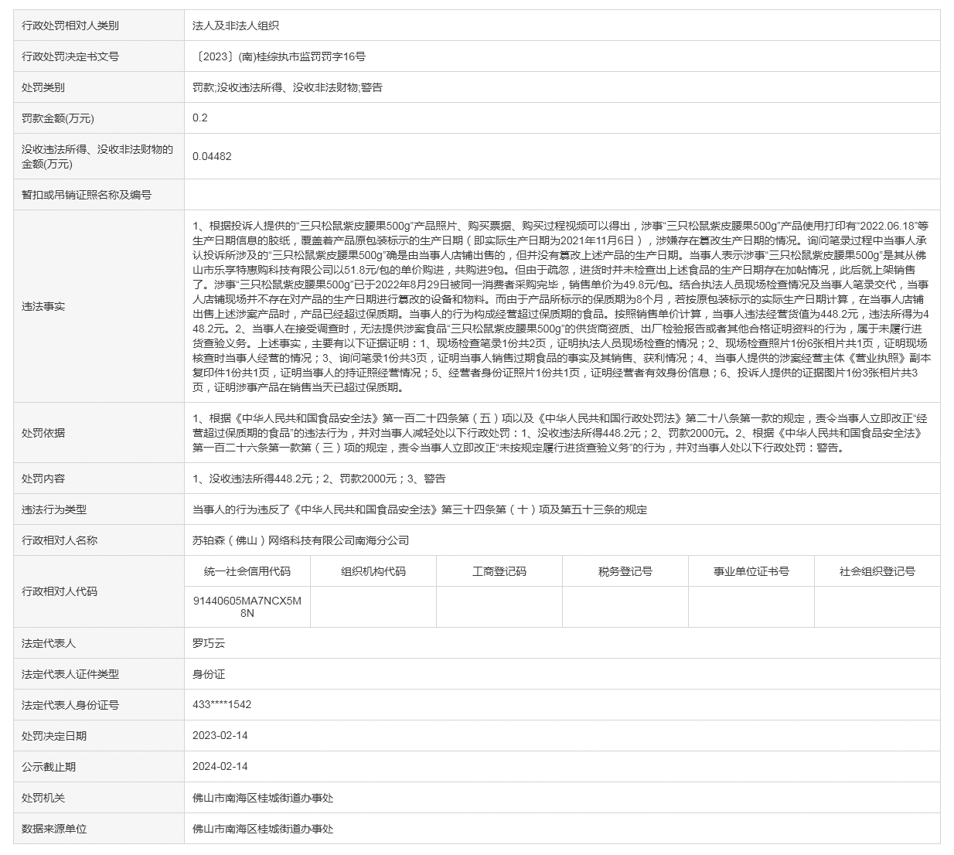This screenshot has height=855, width=954.
Task: Click the label 暂扣或吊销证照名称及编号
Action: point(87,195)
